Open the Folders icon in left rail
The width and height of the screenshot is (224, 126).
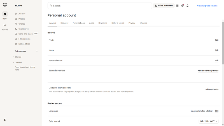pyautogui.click(x=5, y=25)
